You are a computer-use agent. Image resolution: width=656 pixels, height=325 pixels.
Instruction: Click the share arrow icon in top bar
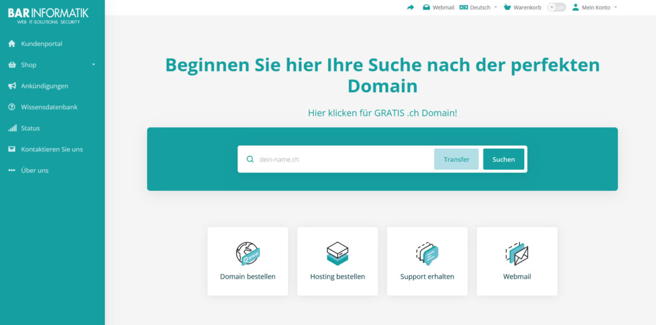point(410,8)
